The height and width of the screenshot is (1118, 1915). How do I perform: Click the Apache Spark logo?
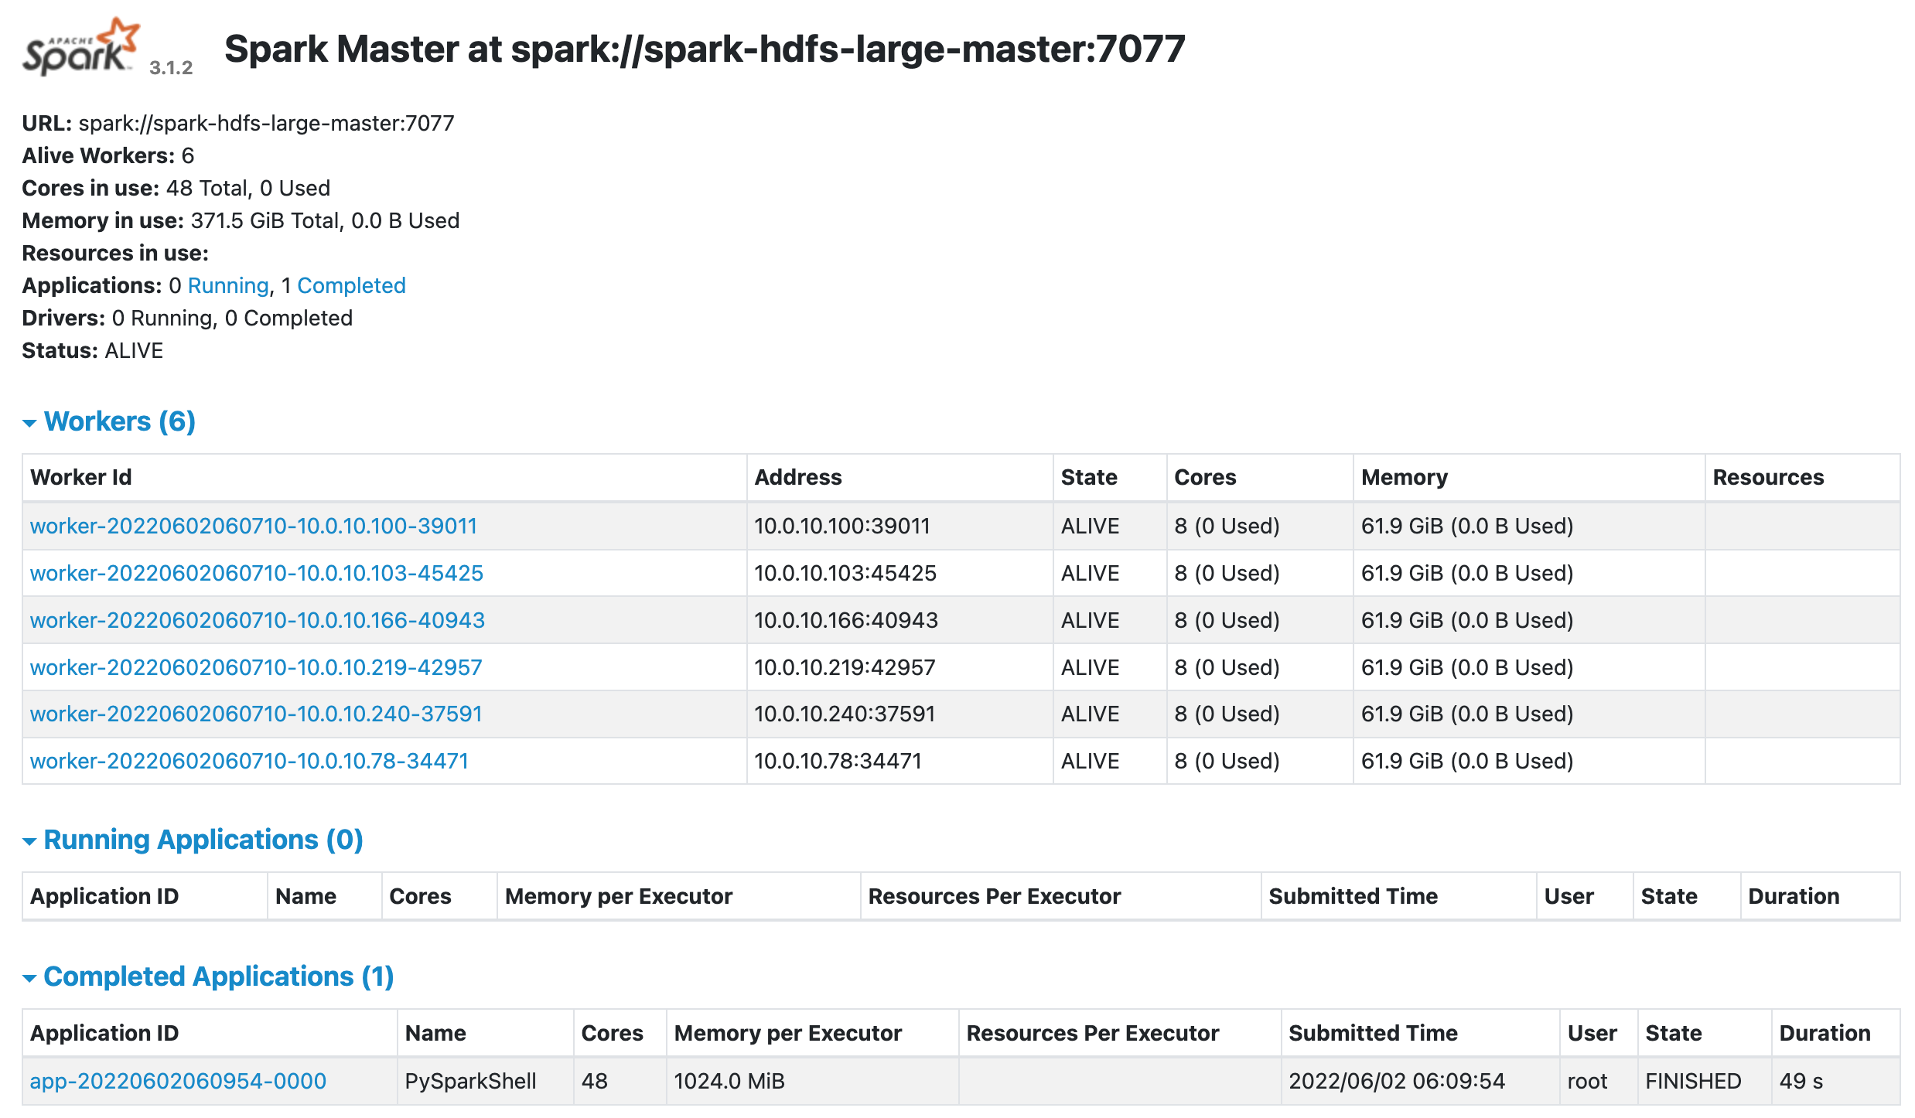(80, 46)
